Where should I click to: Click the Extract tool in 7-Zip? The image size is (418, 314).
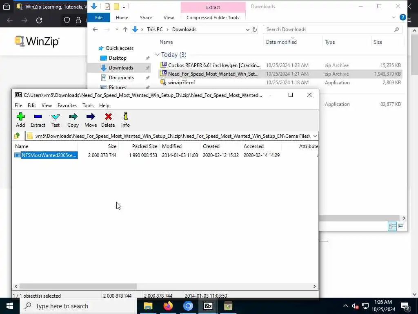tap(38, 120)
